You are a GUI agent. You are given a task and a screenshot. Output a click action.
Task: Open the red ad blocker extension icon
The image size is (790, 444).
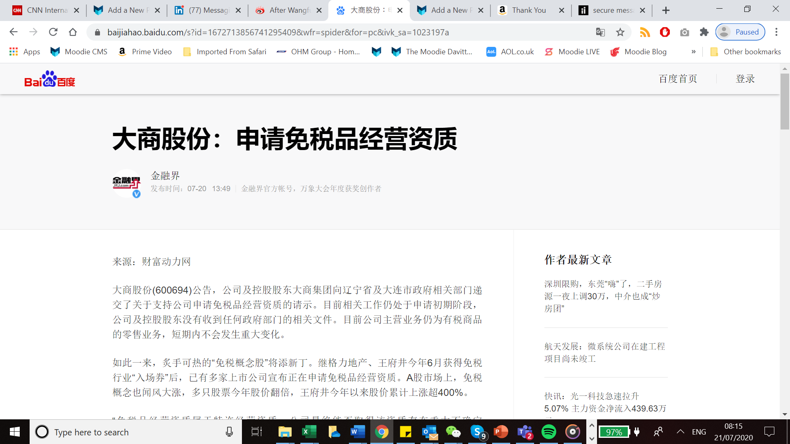coord(665,32)
